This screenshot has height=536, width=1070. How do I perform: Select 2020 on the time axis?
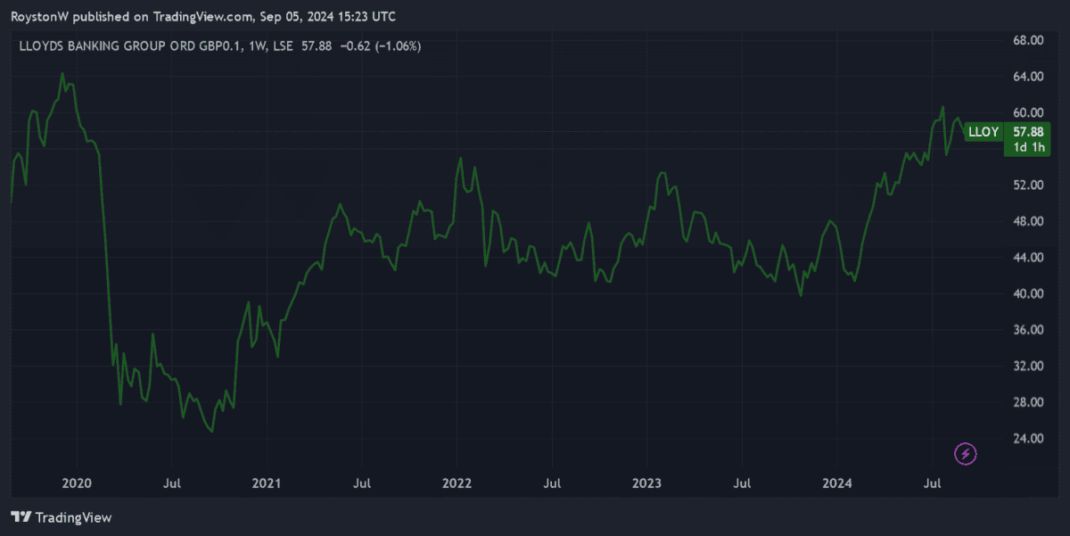[x=77, y=483]
